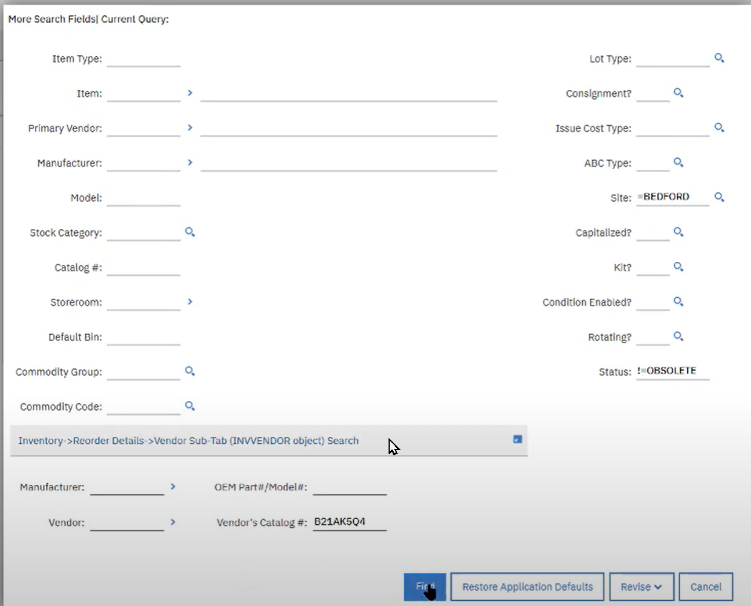Click the Find button
Viewport: 751px width, 606px height.
[425, 587]
